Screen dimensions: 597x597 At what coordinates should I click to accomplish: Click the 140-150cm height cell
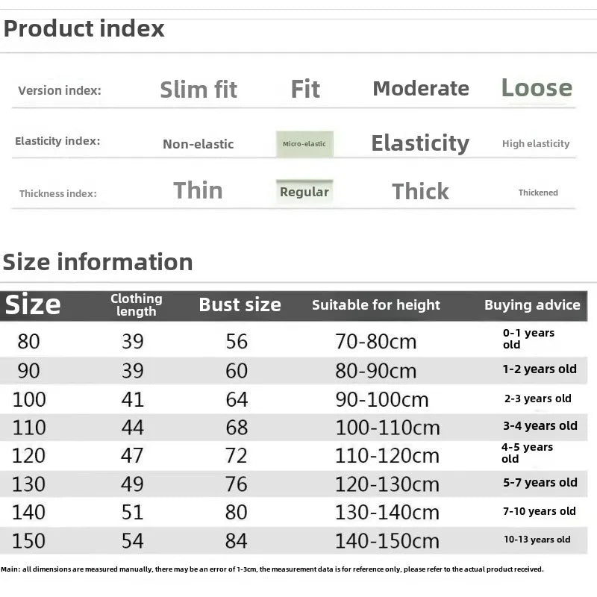point(387,540)
